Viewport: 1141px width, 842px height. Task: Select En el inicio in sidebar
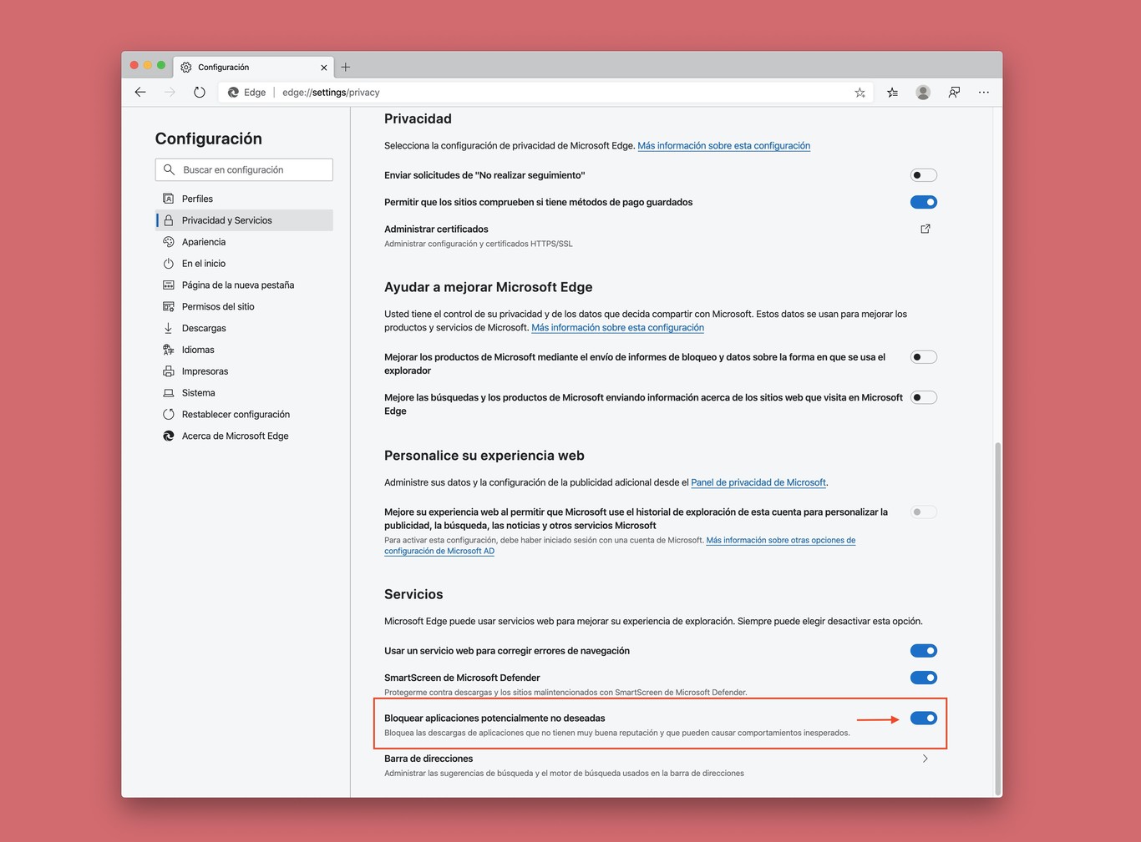point(245,264)
